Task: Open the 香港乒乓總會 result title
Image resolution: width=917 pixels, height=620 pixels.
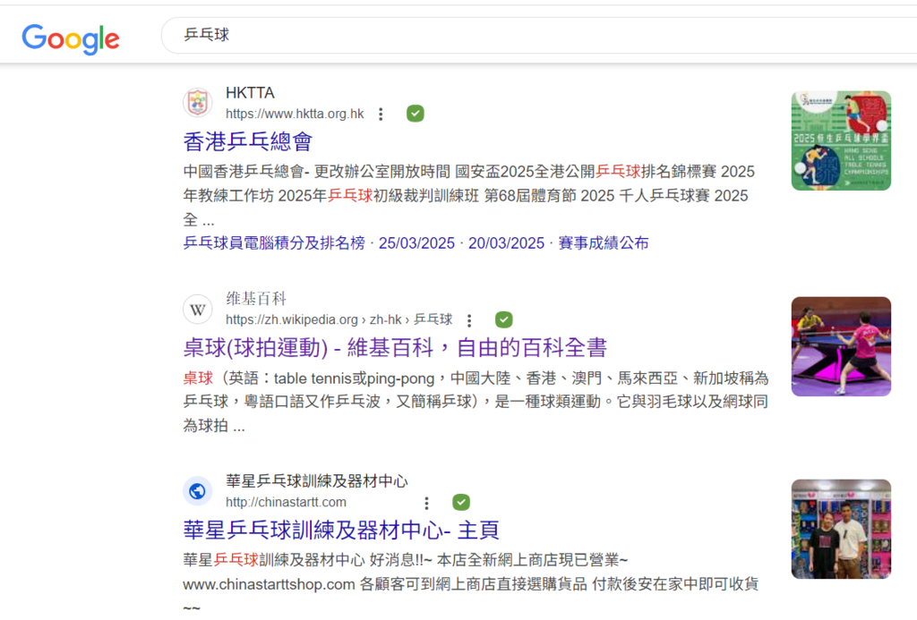Action: (247, 141)
